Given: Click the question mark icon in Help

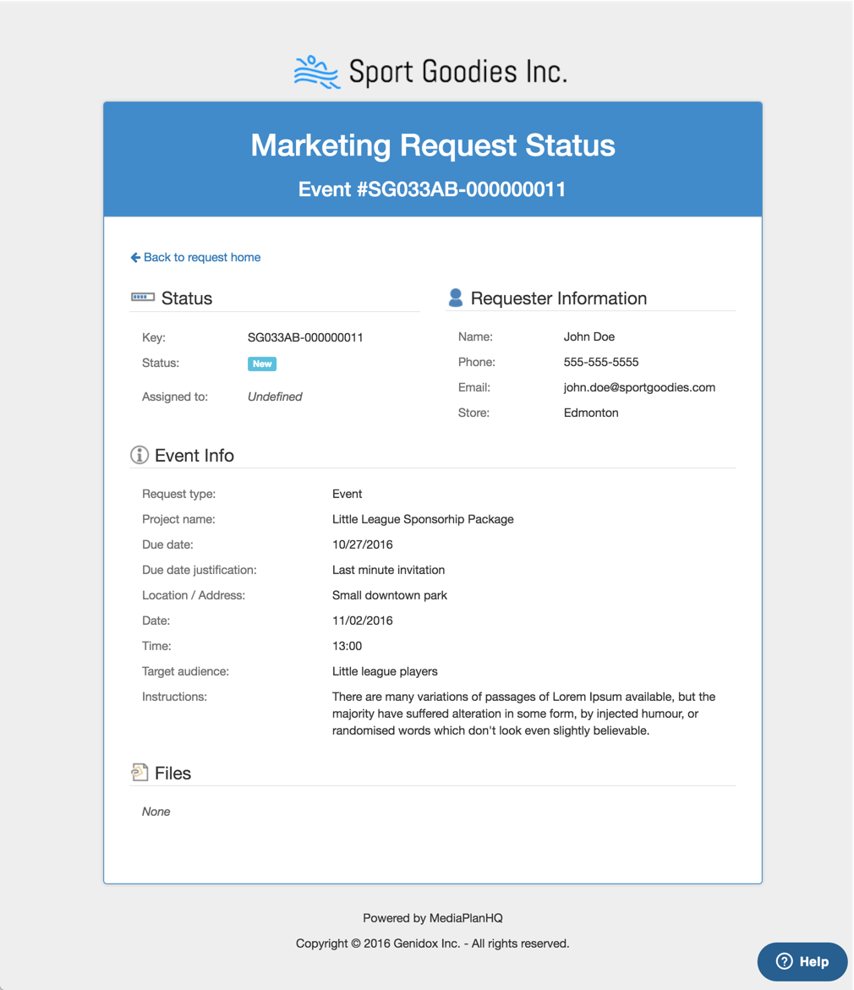Looking at the screenshot, I should pyautogui.click(x=784, y=961).
